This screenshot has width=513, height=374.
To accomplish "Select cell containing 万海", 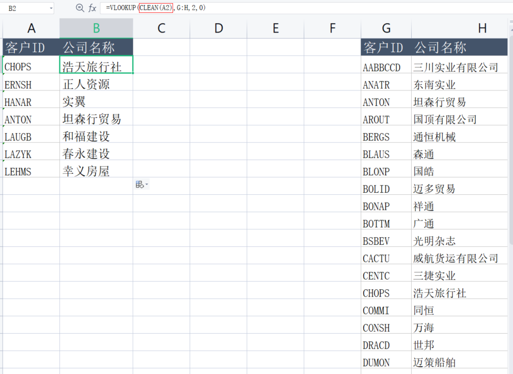I will [459, 324].
